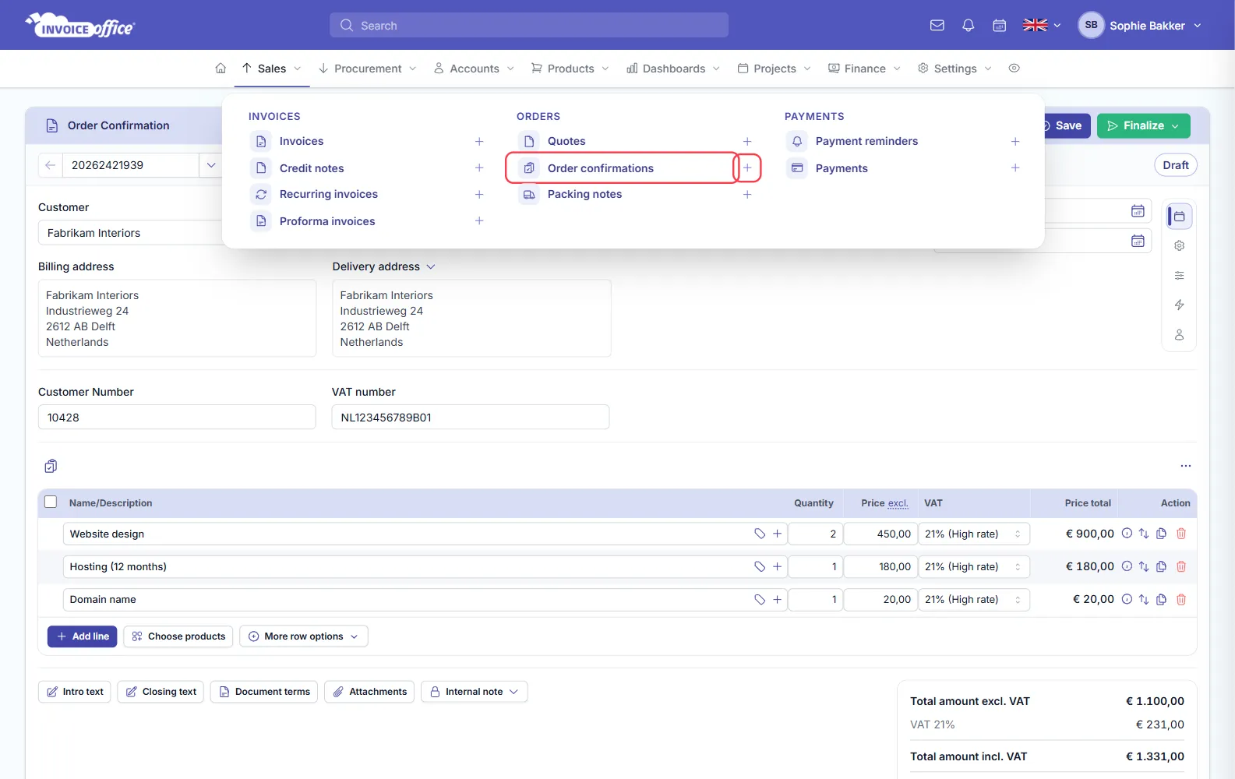The image size is (1235, 779).
Task: Open Closing text editor
Action: click(x=161, y=692)
